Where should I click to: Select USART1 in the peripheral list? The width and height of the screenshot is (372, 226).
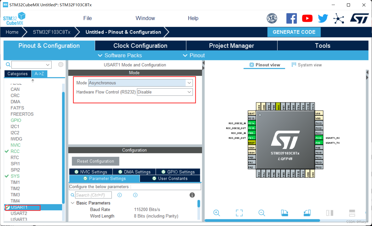(33, 207)
